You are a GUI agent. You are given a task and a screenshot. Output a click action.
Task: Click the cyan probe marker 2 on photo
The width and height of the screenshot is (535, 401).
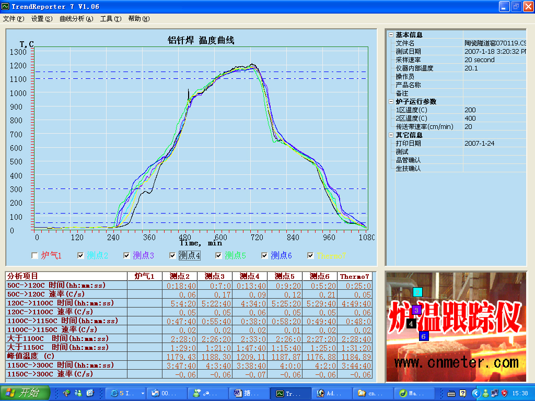[x=417, y=292]
